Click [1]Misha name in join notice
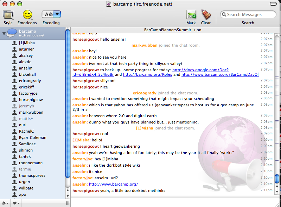281x207 pixels. [145, 128]
